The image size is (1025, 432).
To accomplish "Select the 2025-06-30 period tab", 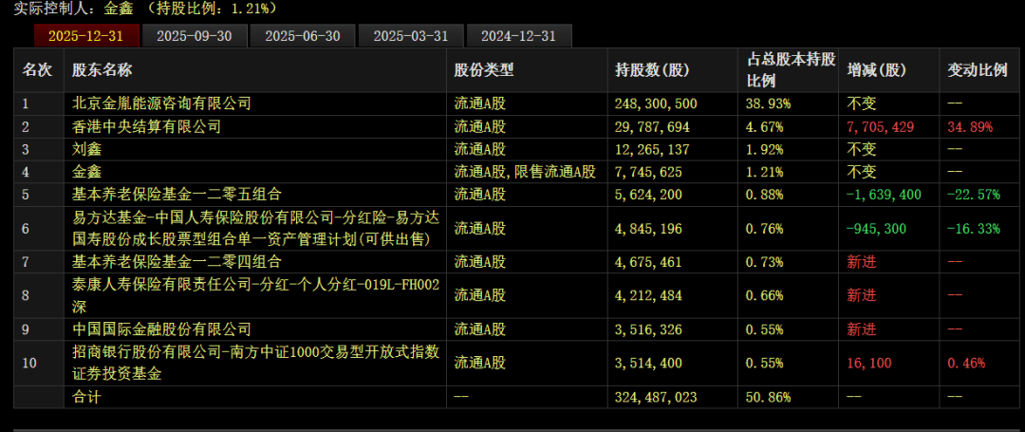I will click(302, 36).
